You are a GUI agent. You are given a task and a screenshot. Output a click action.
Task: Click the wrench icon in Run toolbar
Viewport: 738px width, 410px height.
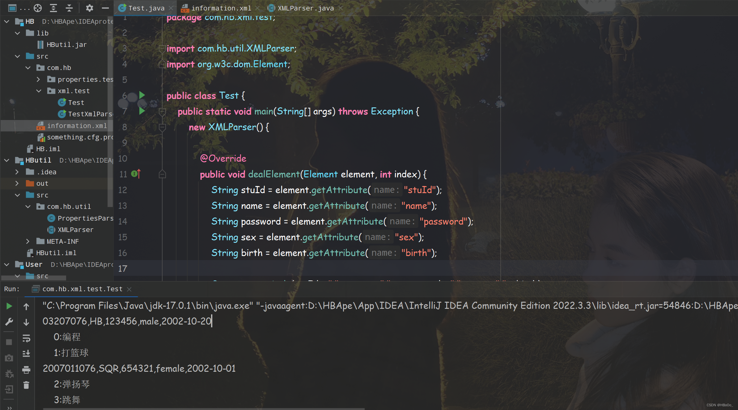(x=9, y=322)
